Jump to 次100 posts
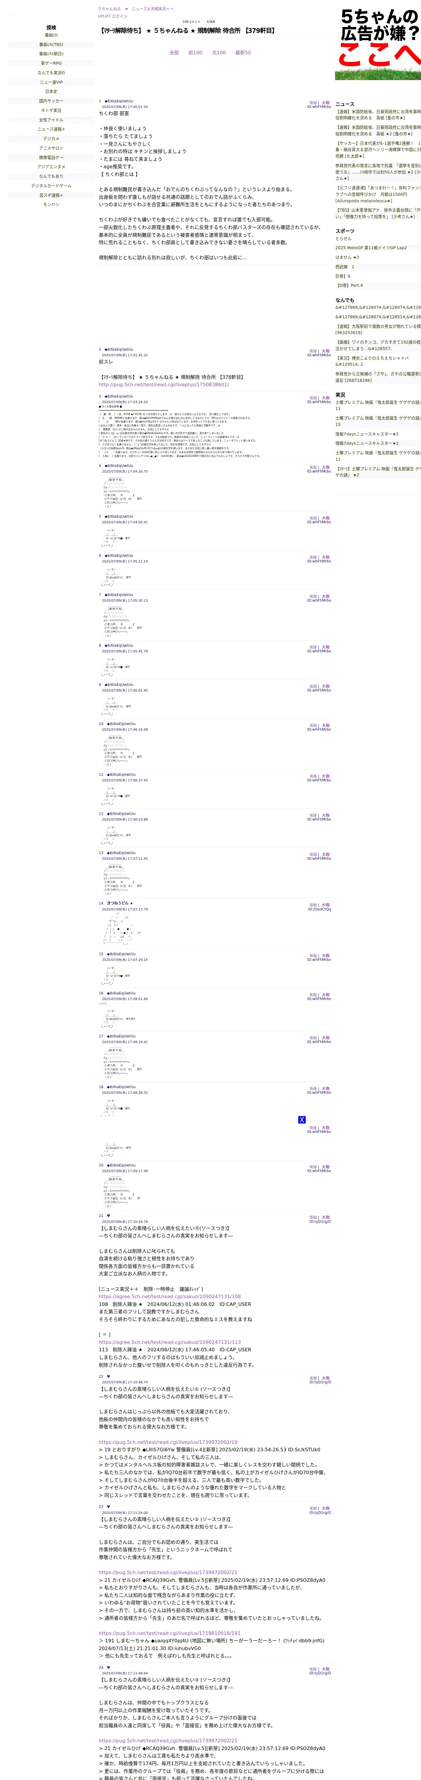The image size is (421, 1780). point(219,53)
